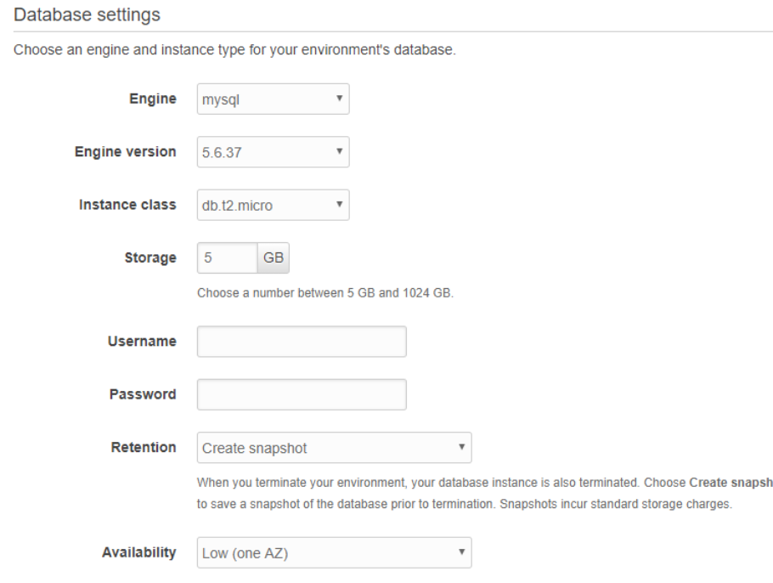773x583 pixels.
Task: Click the snapshot termination help text under Retention
Action: tap(484, 491)
